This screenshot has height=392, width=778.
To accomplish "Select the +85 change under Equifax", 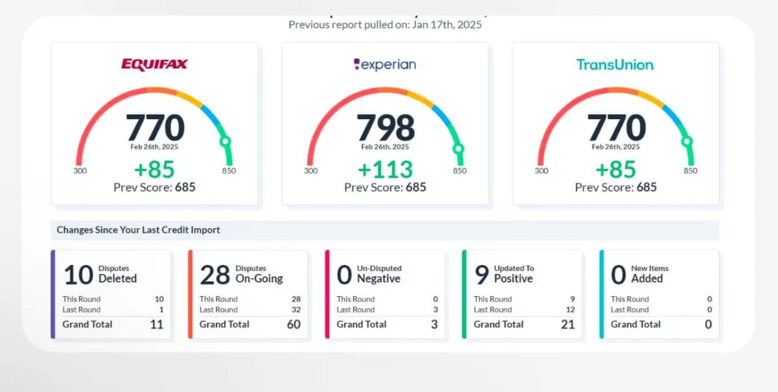I will (x=154, y=169).
